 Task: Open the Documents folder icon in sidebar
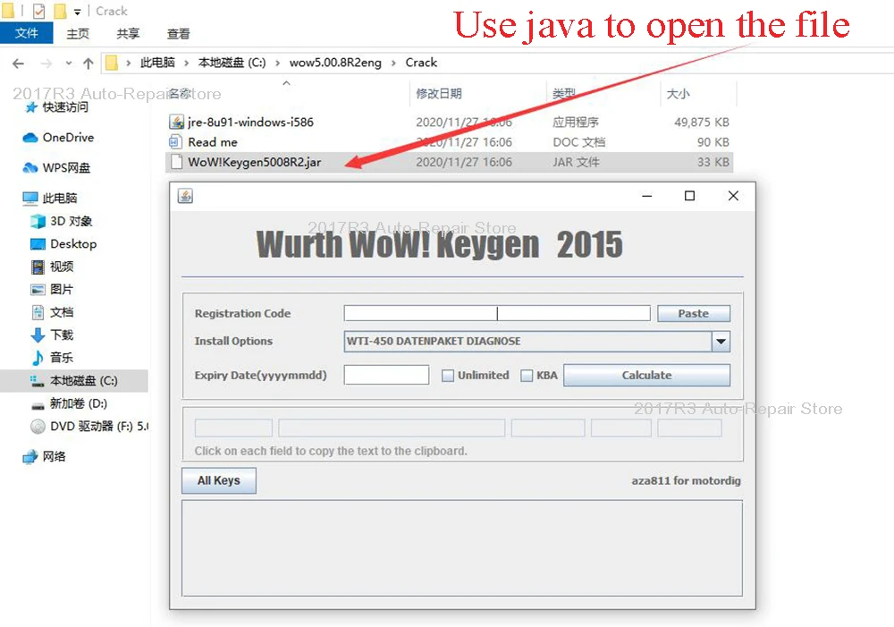38,312
